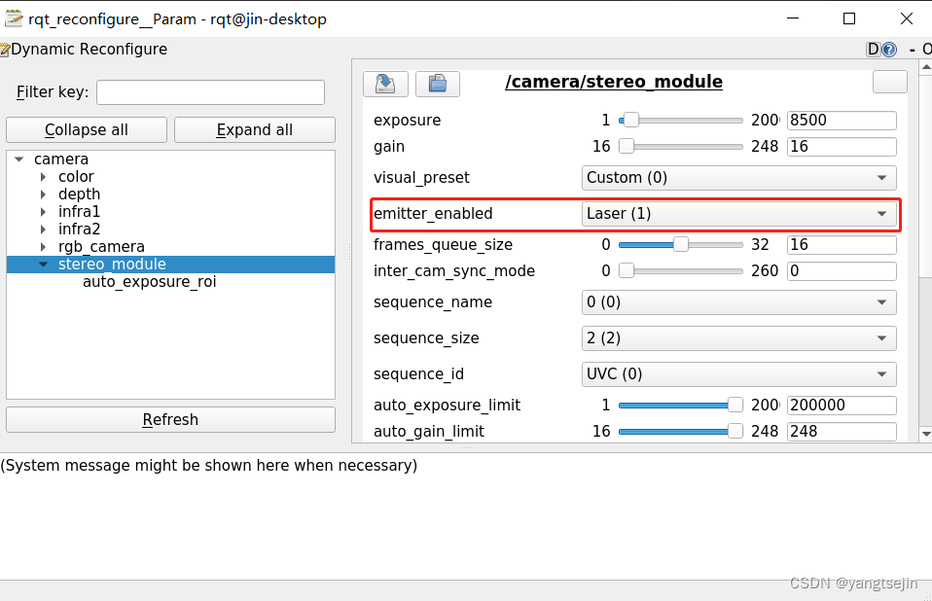
Task: Click the frames_queue_size slider handle
Action: pos(681,245)
